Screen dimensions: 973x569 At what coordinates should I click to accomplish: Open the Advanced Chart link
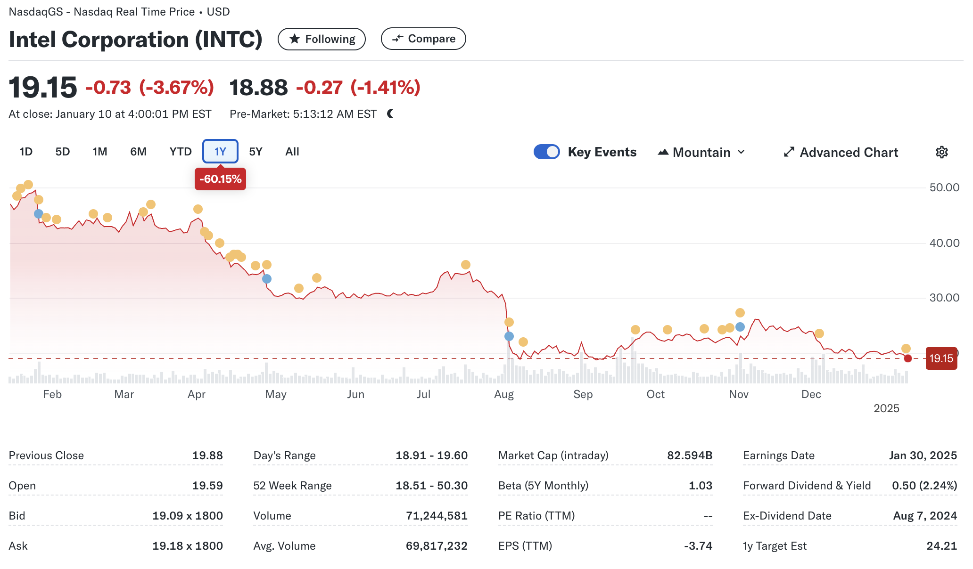tap(849, 152)
